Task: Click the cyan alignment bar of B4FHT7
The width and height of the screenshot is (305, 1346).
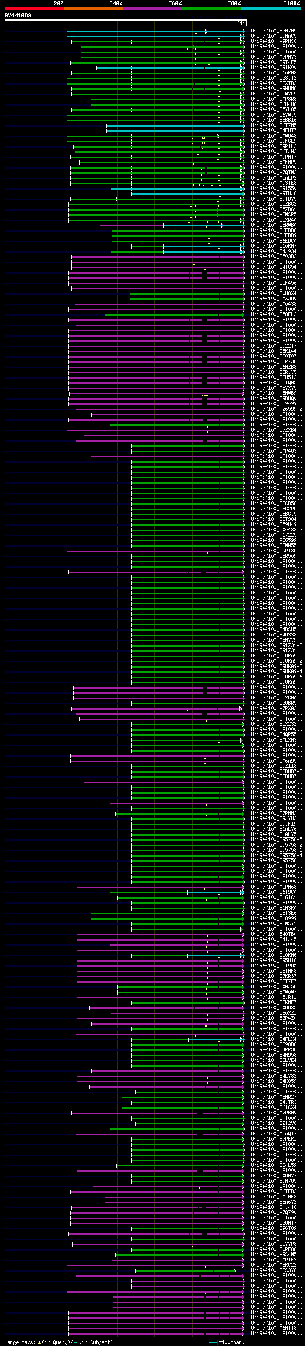Action: pos(175,131)
